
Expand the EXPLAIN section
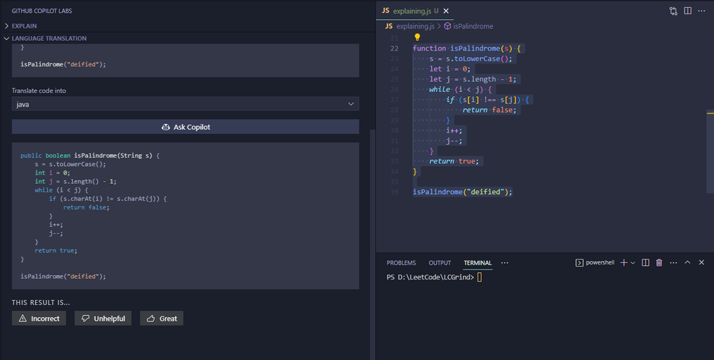[24, 26]
